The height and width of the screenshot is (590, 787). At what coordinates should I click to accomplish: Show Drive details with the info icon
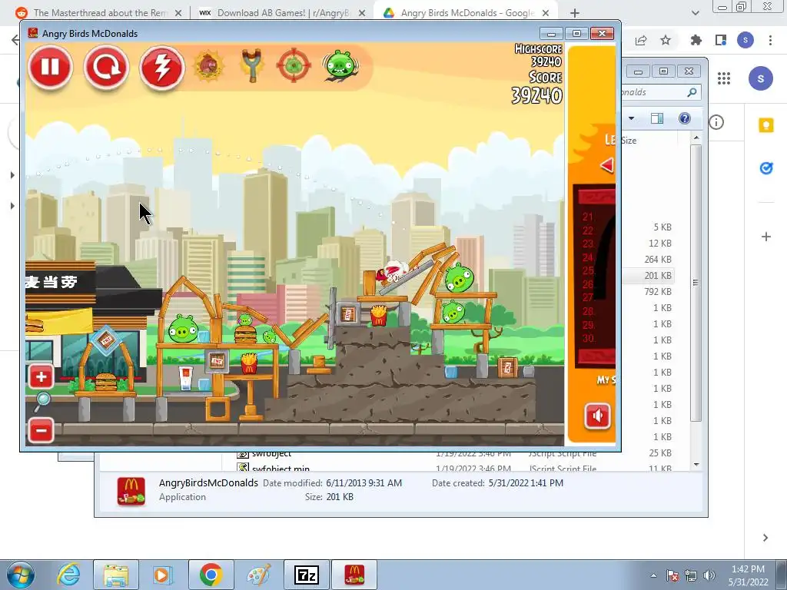pos(716,122)
